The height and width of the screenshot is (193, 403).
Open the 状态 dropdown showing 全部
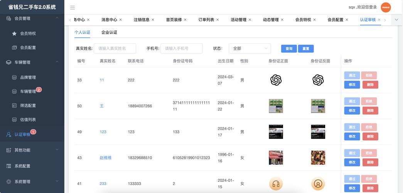250,49
